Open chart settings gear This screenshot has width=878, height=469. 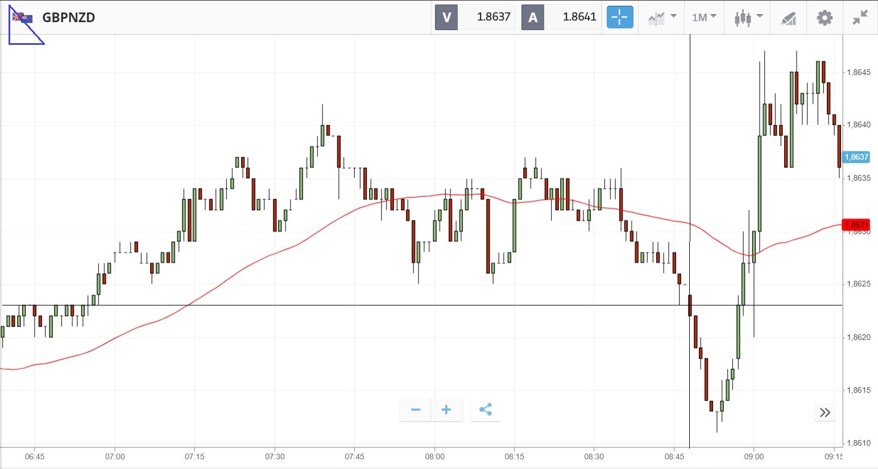[x=825, y=18]
